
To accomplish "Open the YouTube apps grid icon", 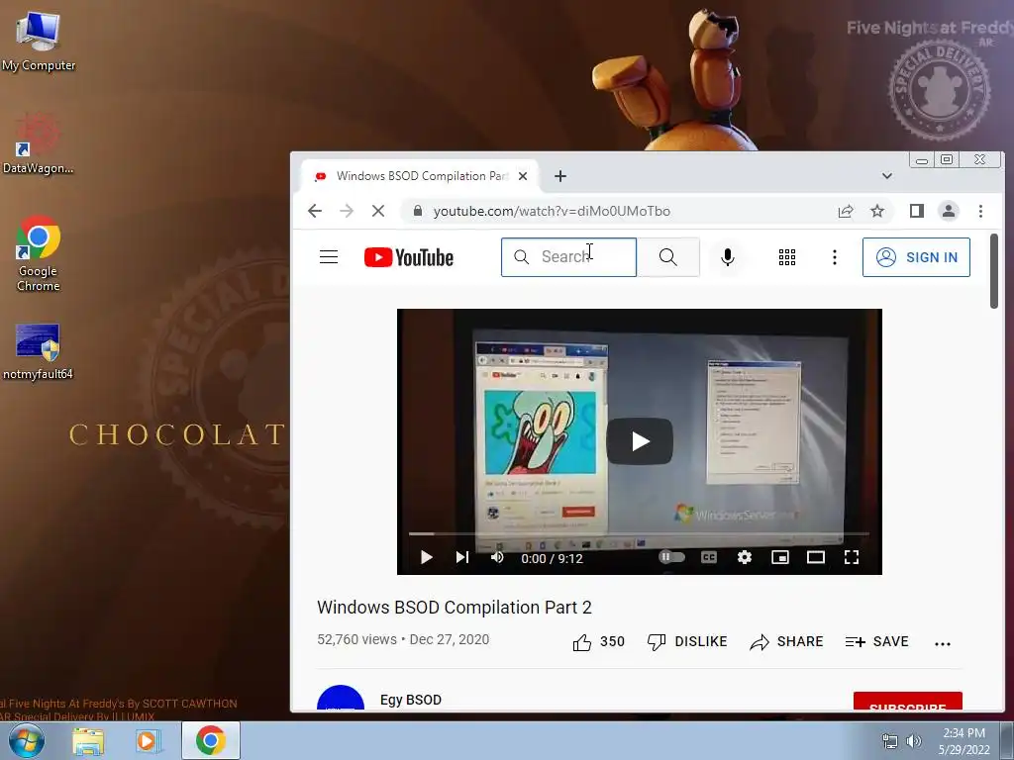I will tap(787, 257).
